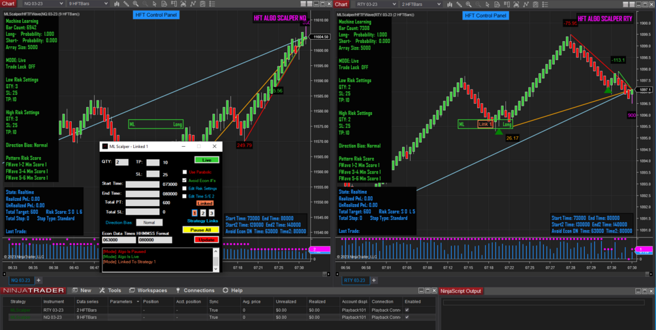Toggle strategy link 2 button
The image size is (656, 330).
pyautogui.click(x=203, y=213)
